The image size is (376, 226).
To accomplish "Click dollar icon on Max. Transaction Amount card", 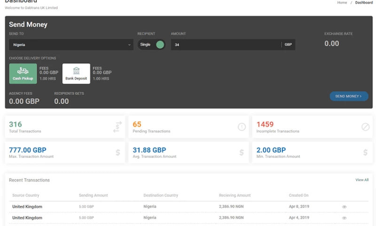I will pyautogui.click(x=118, y=153).
